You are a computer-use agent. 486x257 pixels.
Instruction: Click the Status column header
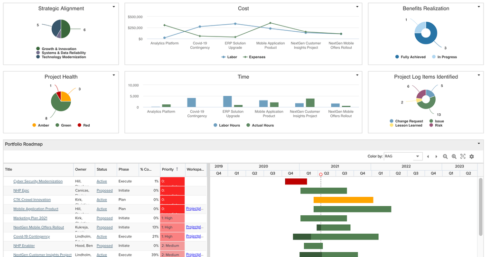(x=102, y=169)
